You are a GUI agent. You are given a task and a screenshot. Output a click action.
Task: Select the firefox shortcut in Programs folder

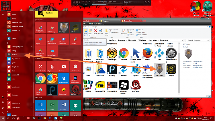pyautogui.click(x=148, y=54)
